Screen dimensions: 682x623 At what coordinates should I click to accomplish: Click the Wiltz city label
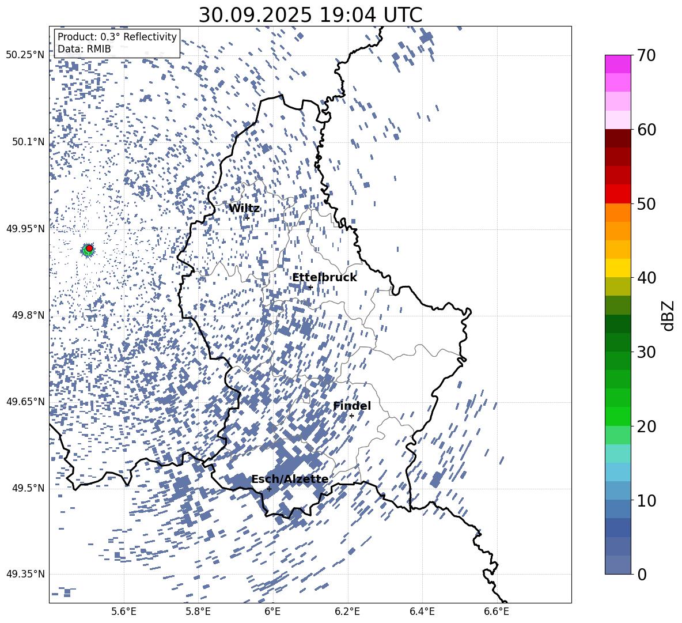(244, 209)
